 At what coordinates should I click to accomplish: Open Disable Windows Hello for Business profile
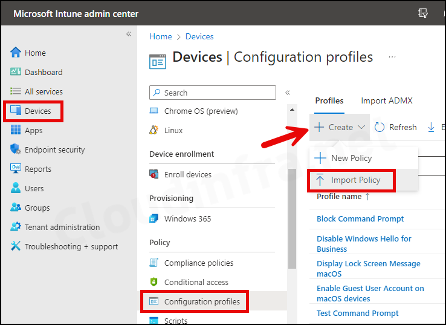point(364,243)
